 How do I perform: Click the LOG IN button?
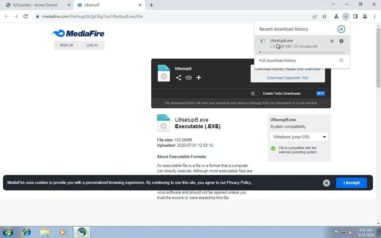pos(92,45)
